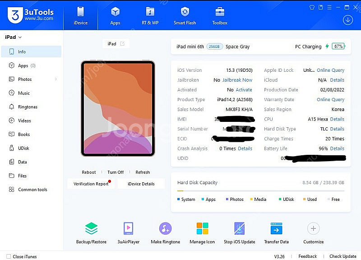Open the Toolbox tab

220,16
